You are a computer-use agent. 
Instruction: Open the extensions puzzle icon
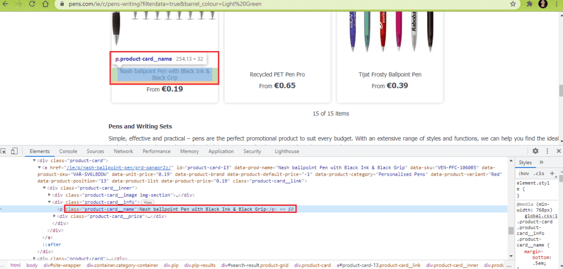[x=529, y=4]
